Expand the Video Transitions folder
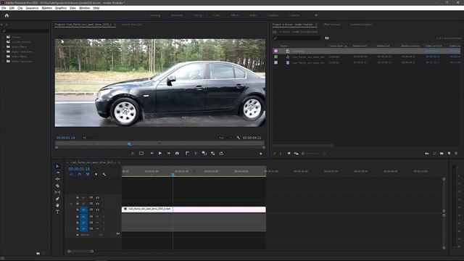Viewport: 464px width, 261px height. click(x=4, y=61)
